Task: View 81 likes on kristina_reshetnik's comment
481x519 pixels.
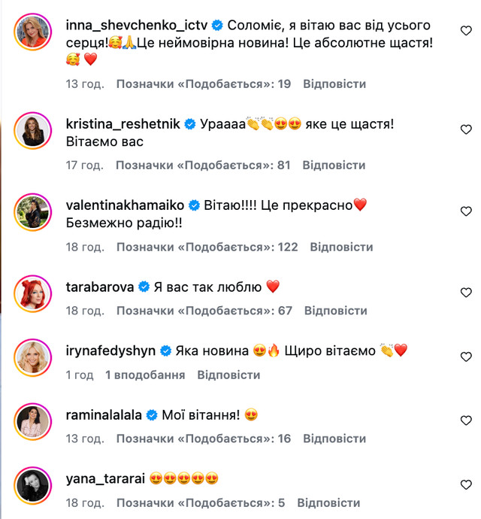Action: [203, 165]
